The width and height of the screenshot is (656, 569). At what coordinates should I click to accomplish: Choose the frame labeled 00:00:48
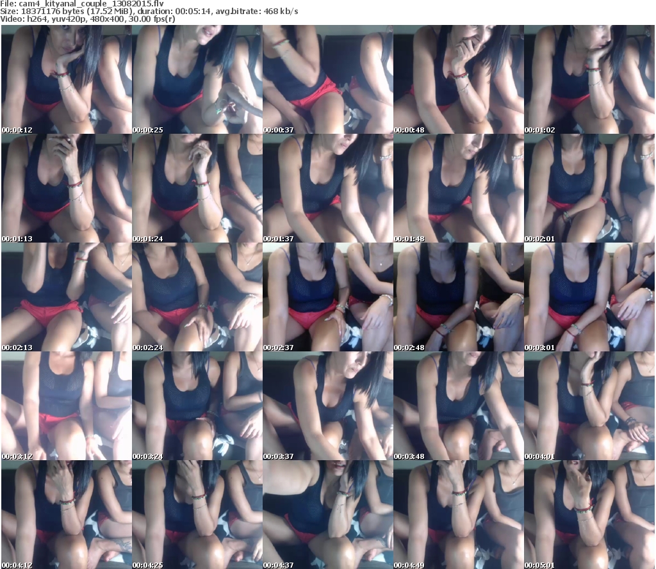(459, 79)
